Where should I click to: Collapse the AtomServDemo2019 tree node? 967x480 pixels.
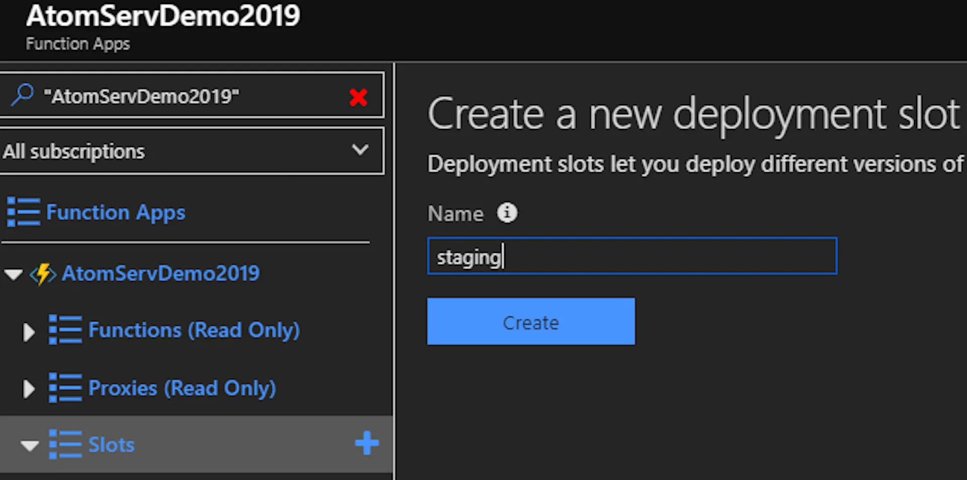click(x=13, y=274)
